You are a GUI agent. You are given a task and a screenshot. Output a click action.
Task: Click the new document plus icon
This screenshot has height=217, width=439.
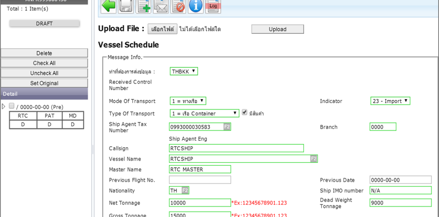[x=144, y=6]
